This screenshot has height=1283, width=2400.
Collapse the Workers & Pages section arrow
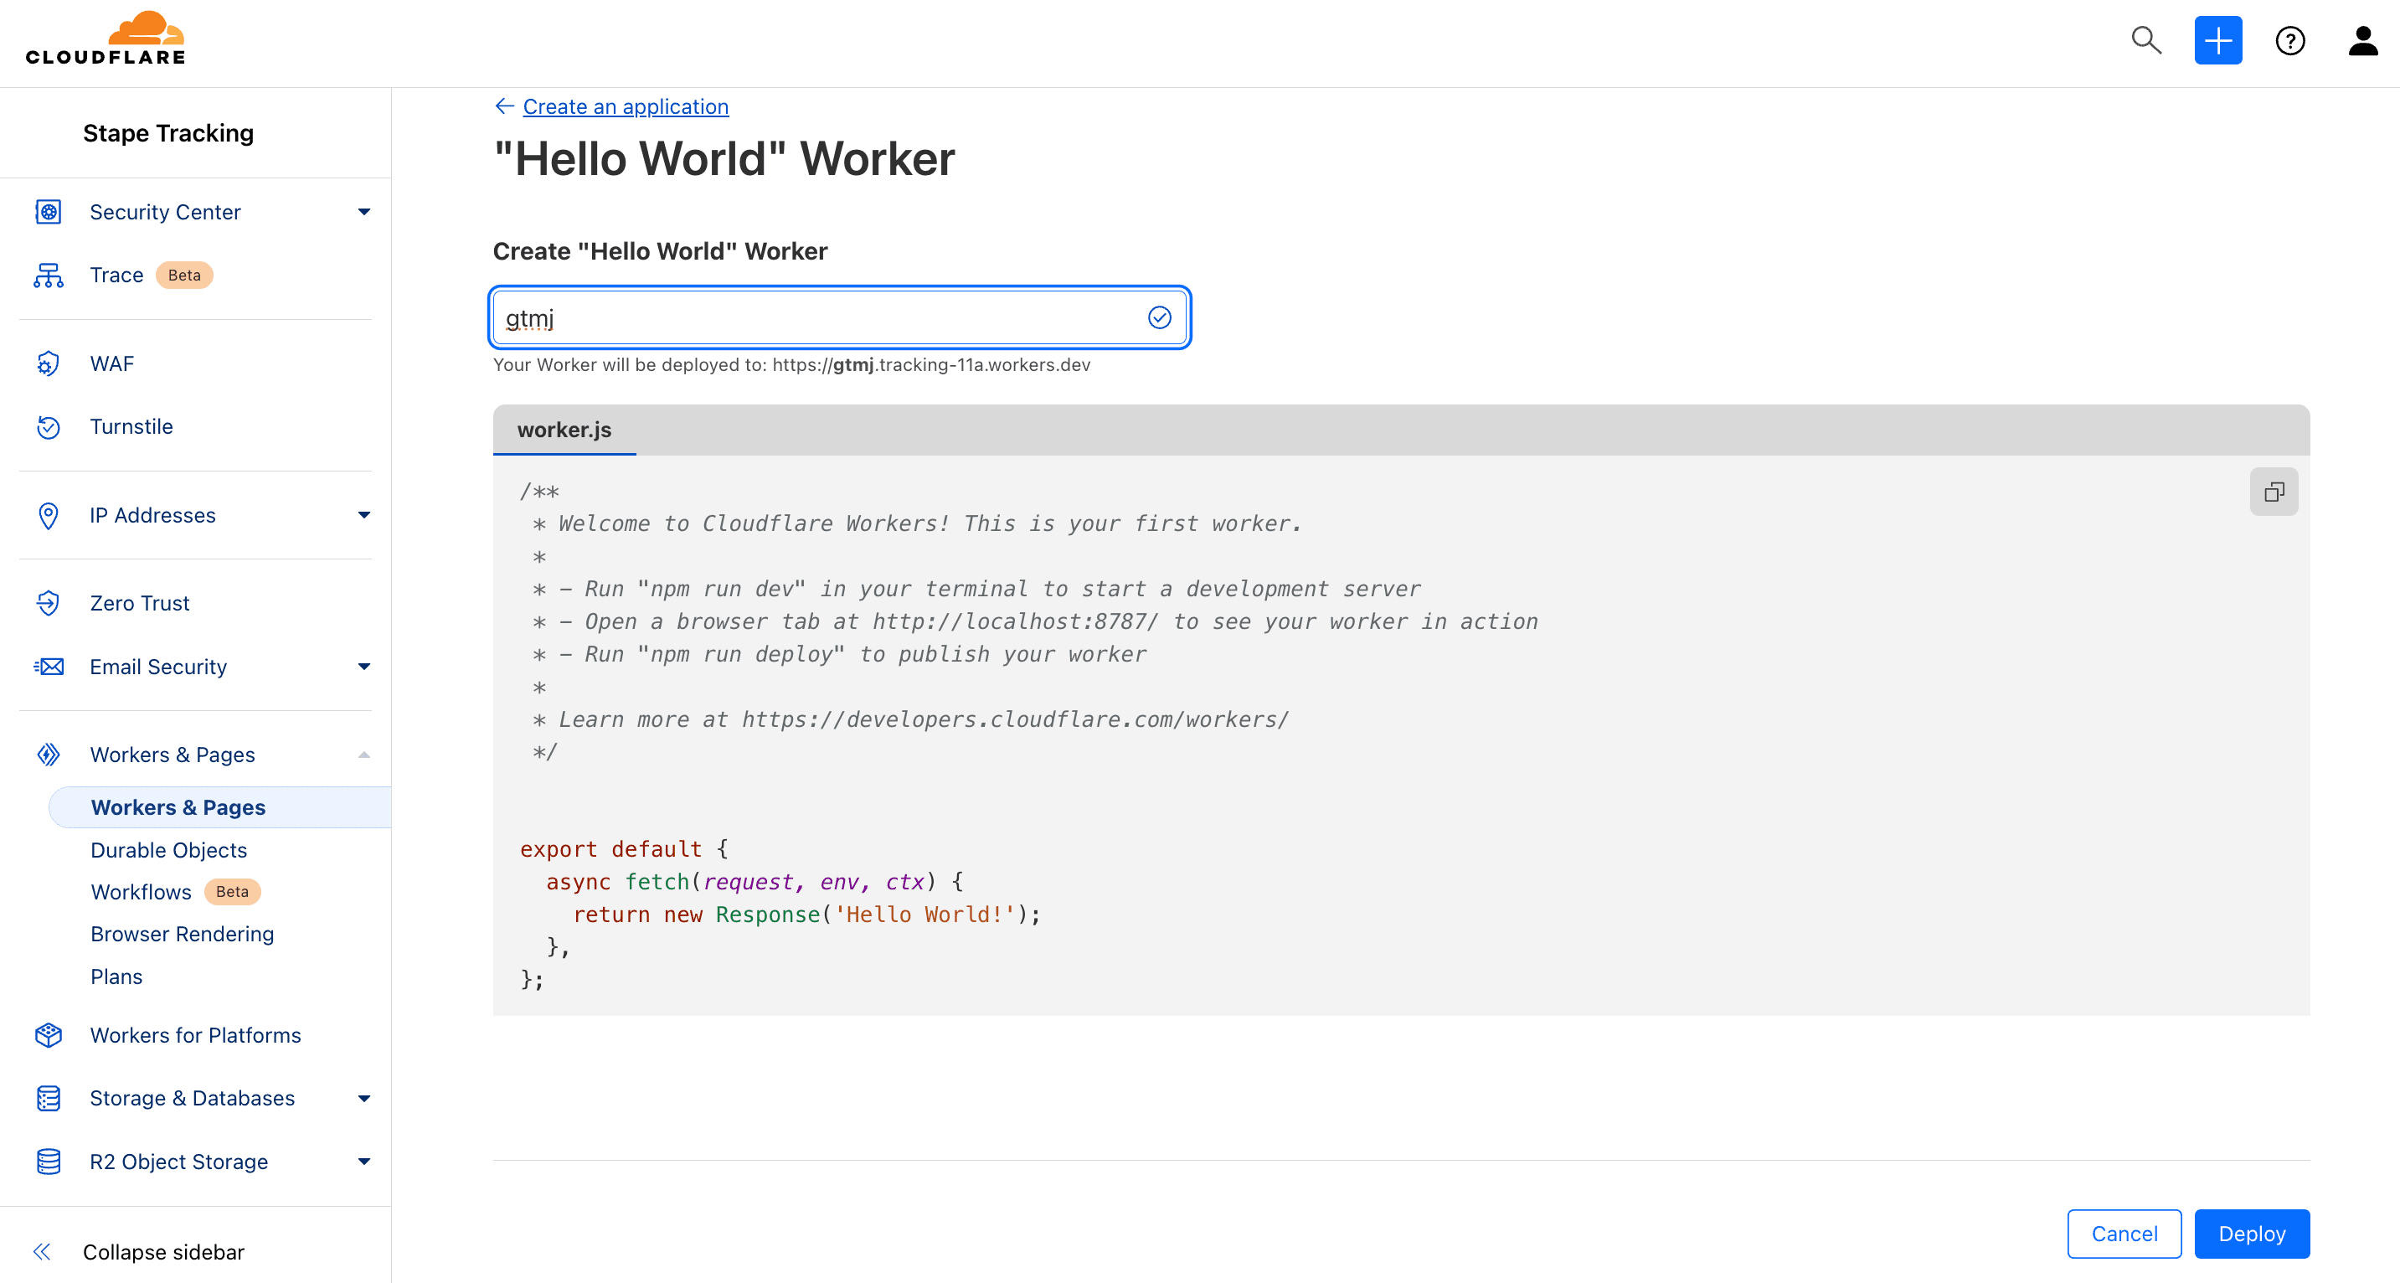tap(364, 755)
